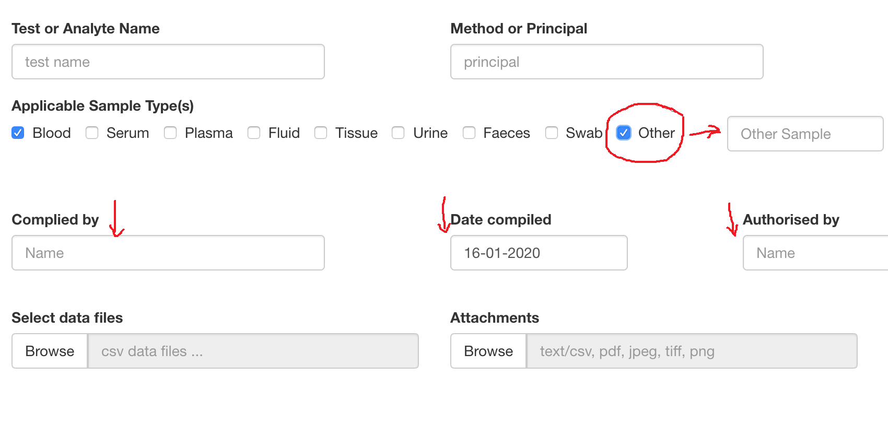Click the Date compiled field showing 16-01-2020

[539, 253]
